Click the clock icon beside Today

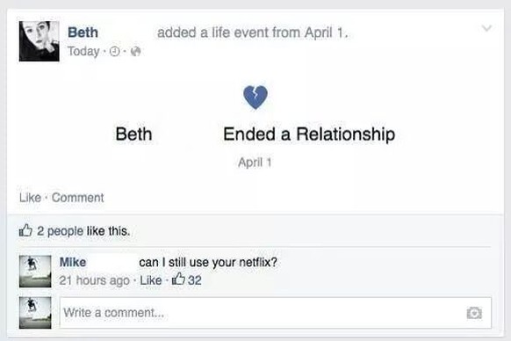(x=114, y=51)
